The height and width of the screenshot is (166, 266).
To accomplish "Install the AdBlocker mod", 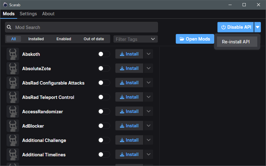I will [129, 126].
